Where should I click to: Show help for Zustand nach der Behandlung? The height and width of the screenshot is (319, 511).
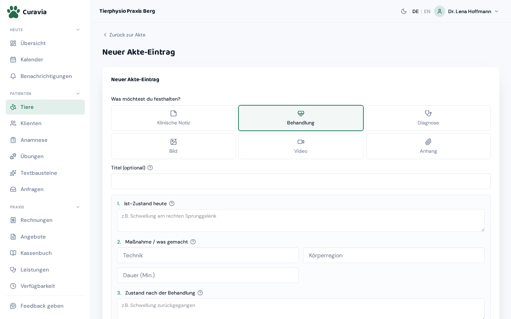click(x=200, y=293)
